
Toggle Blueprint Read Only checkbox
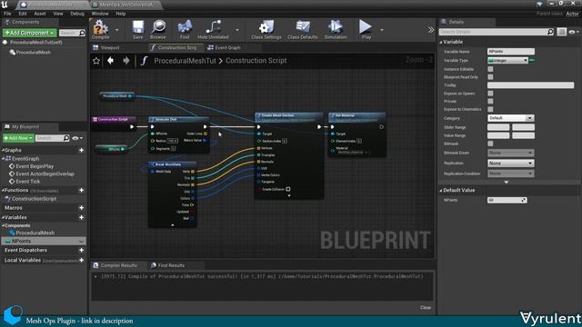coord(490,77)
